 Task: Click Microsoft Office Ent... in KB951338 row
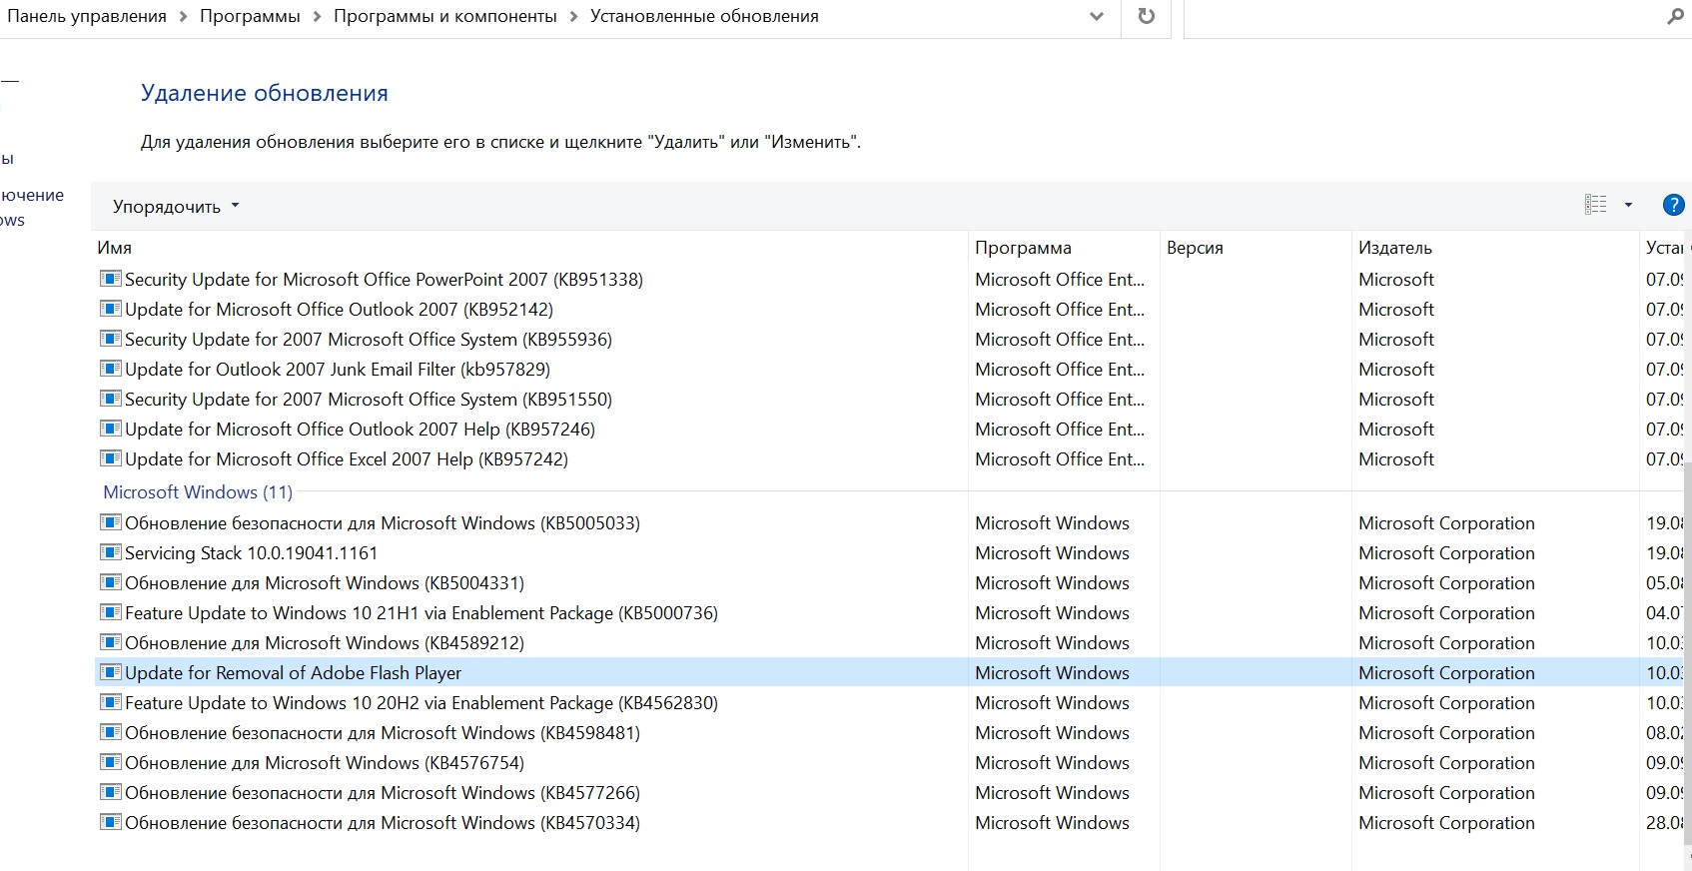click(1060, 279)
